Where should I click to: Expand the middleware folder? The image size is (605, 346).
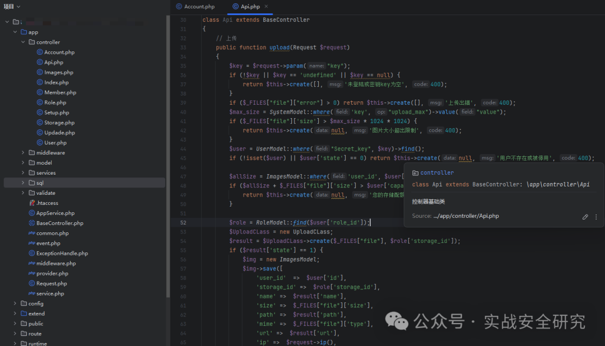point(23,153)
